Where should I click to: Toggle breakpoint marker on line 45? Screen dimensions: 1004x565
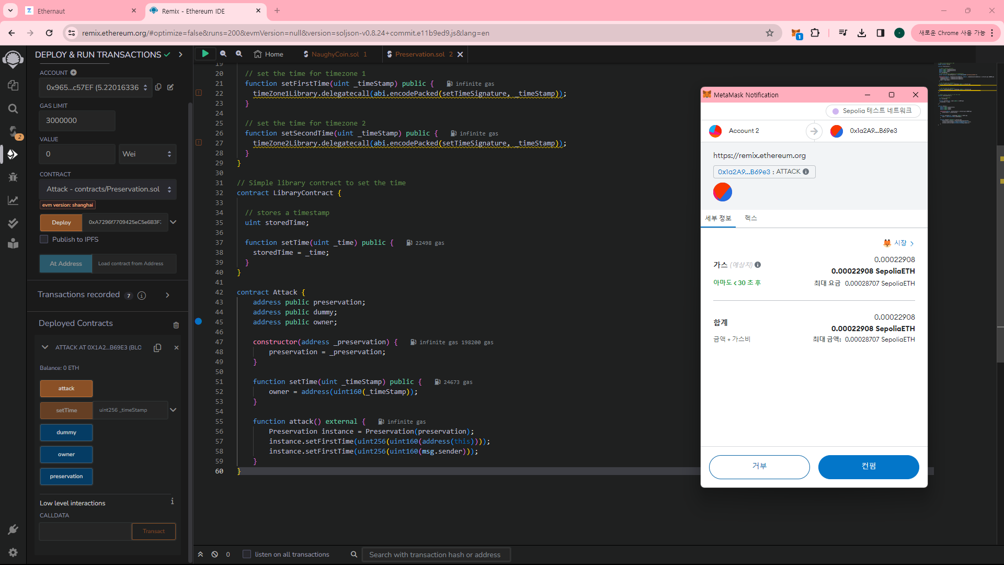click(x=199, y=322)
